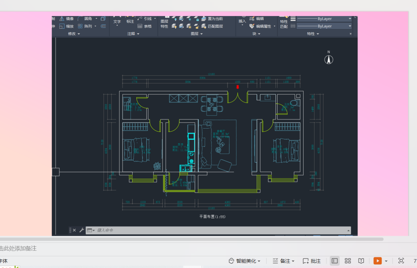Click the wrench customize icon in command bar
Screen dimensions: 417x268
(81, 230)
